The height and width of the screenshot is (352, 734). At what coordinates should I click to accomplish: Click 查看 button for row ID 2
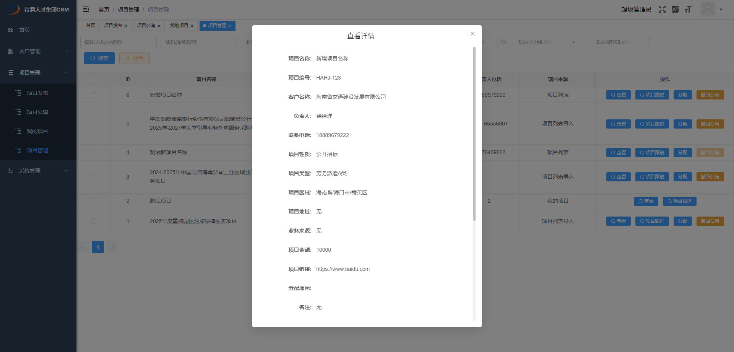[x=646, y=201]
